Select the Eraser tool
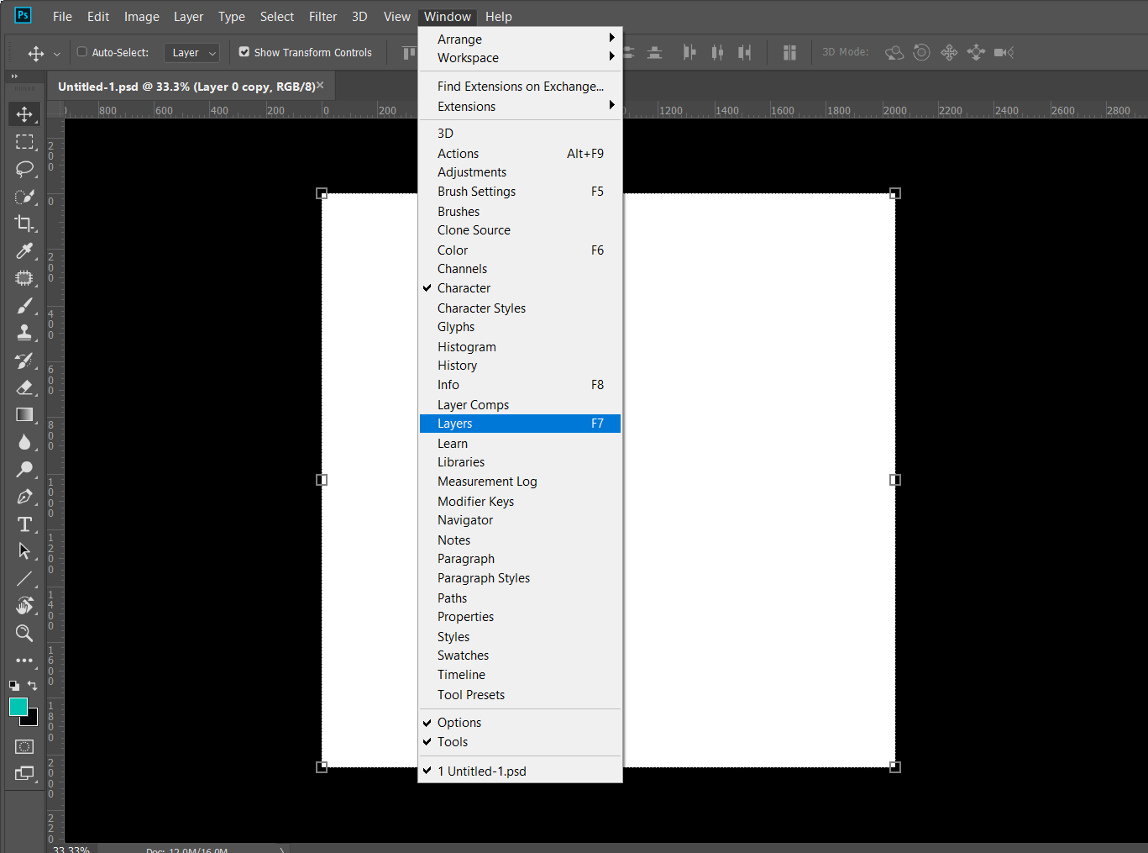 tap(24, 387)
